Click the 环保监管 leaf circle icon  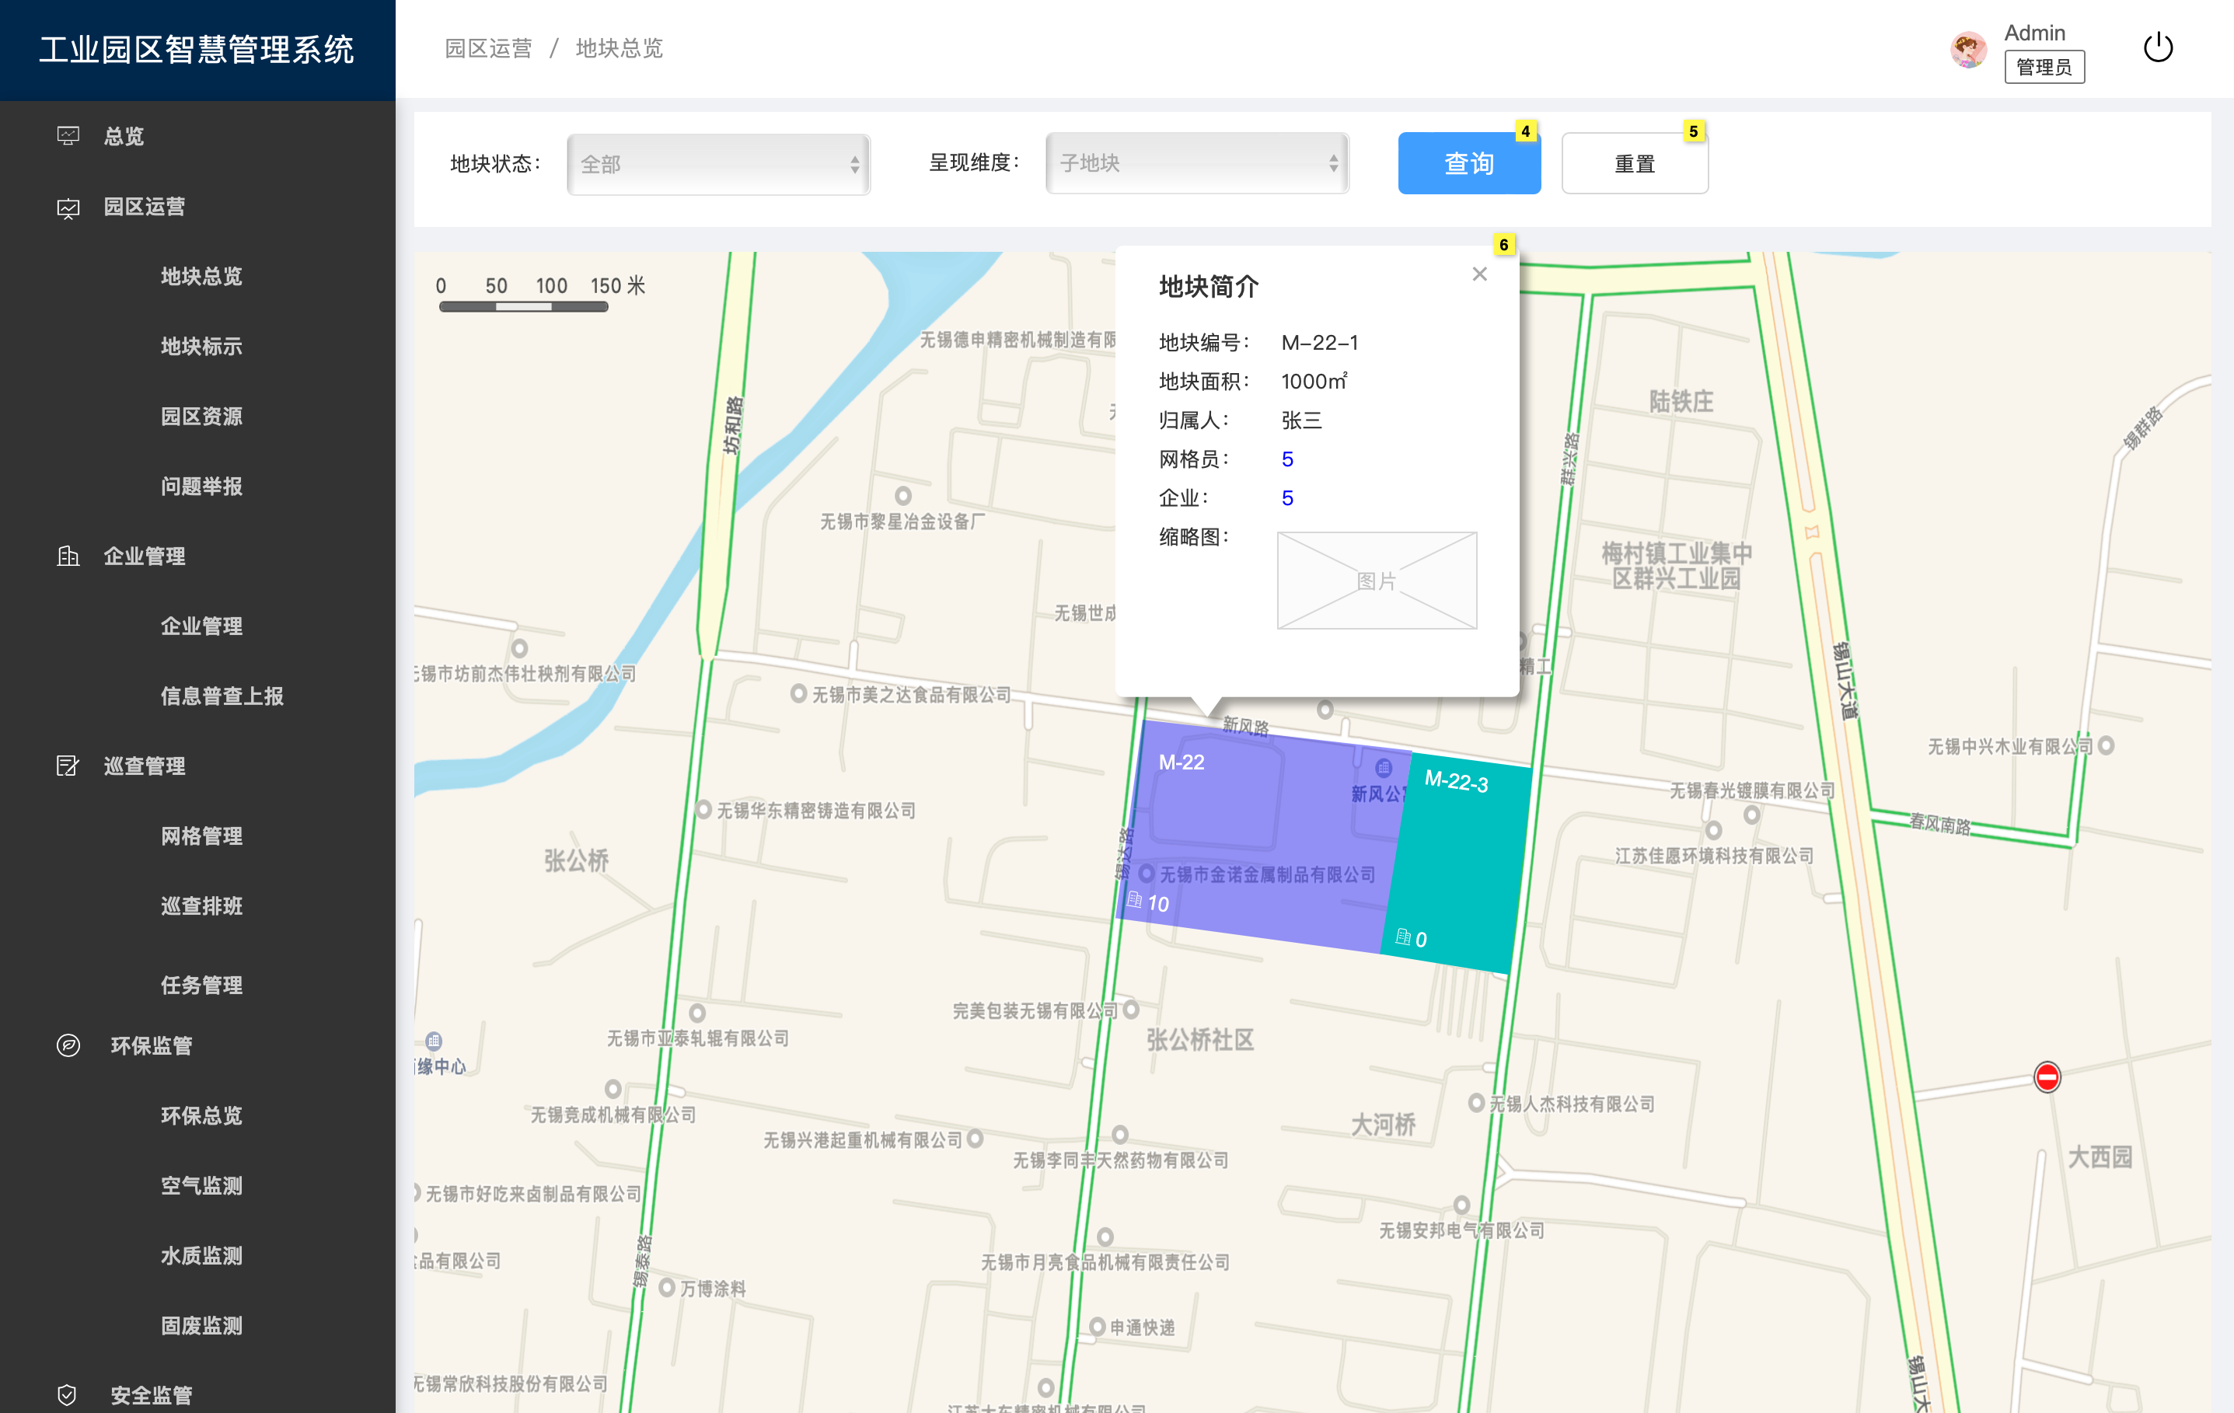[68, 1045]
